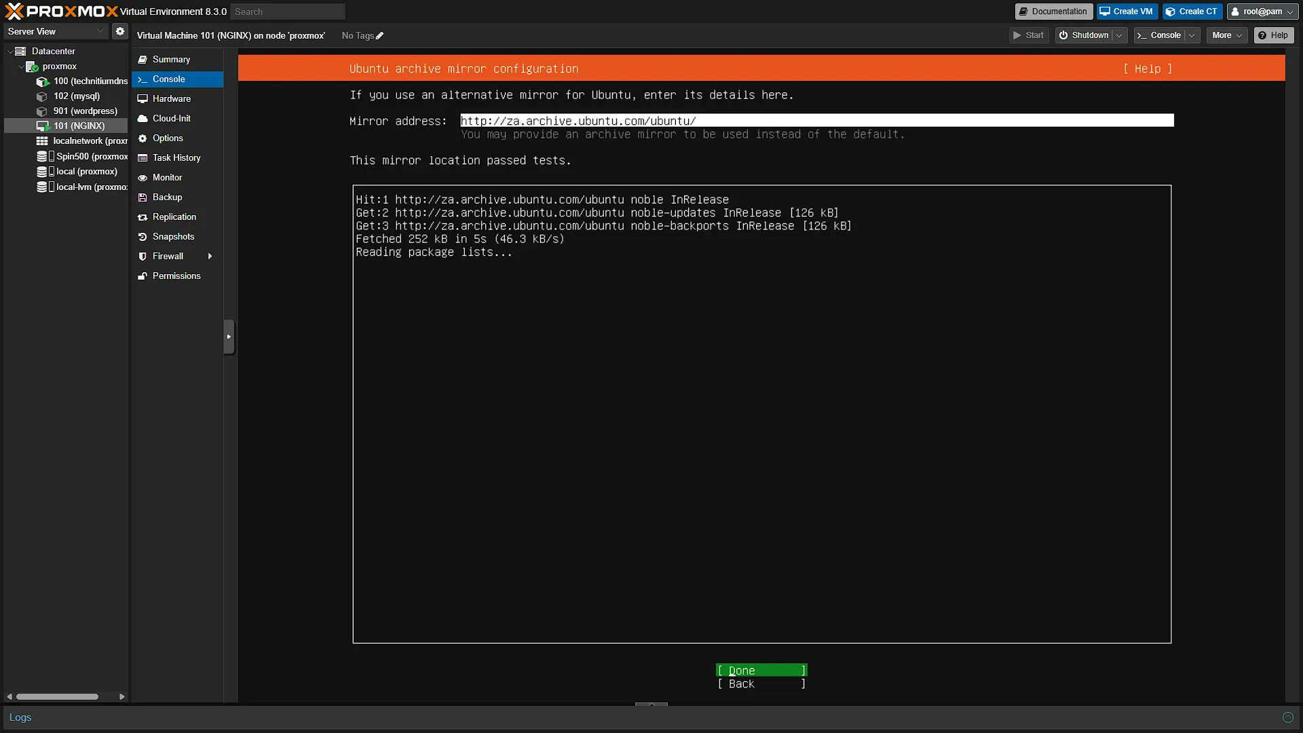Open the More menu

coord(1227,35)
